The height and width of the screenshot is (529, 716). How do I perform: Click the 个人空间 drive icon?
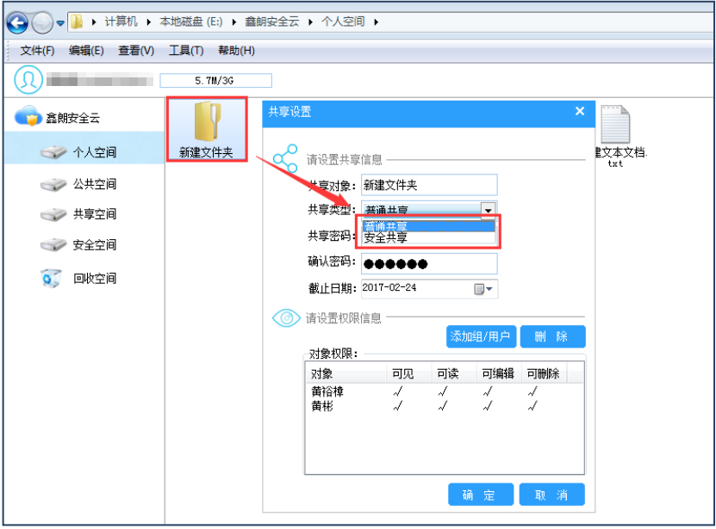pyautogui.click(x=53, y=152)
